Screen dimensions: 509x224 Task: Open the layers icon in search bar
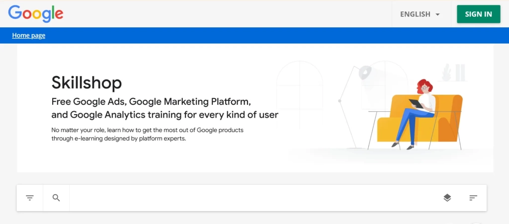pyautogui.click(x=447, y=198)
